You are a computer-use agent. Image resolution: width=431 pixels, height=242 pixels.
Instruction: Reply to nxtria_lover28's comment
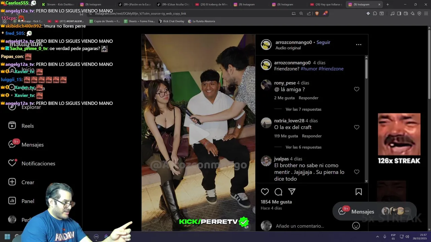click(x=312, y=136)
